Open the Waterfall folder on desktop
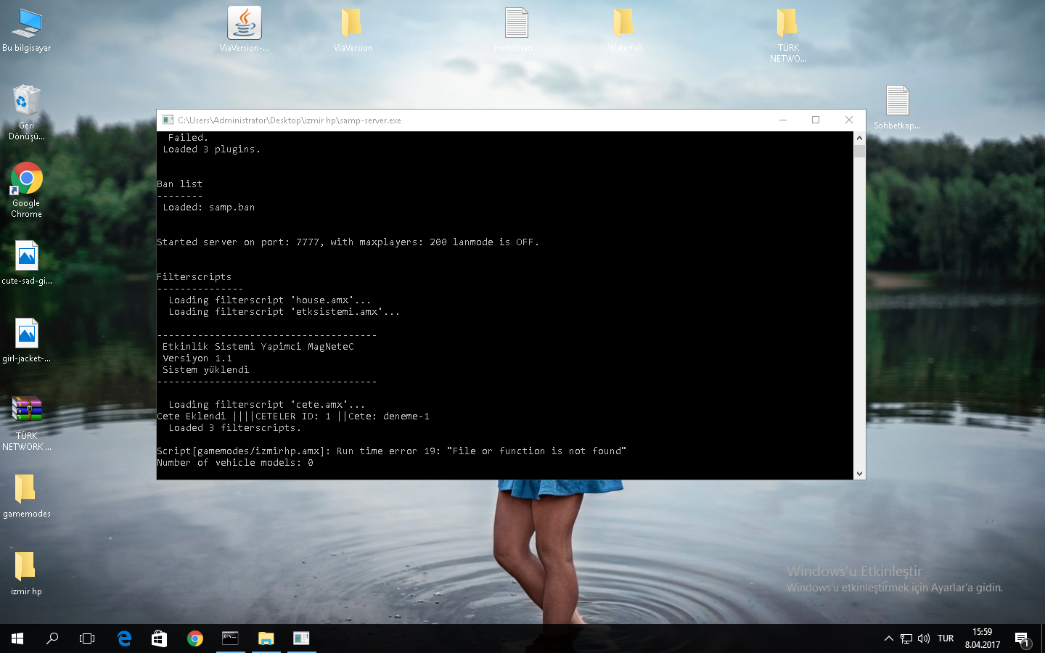Viewport: 1045px width, 653px height. pyautogui.click(x=625, y=30)
